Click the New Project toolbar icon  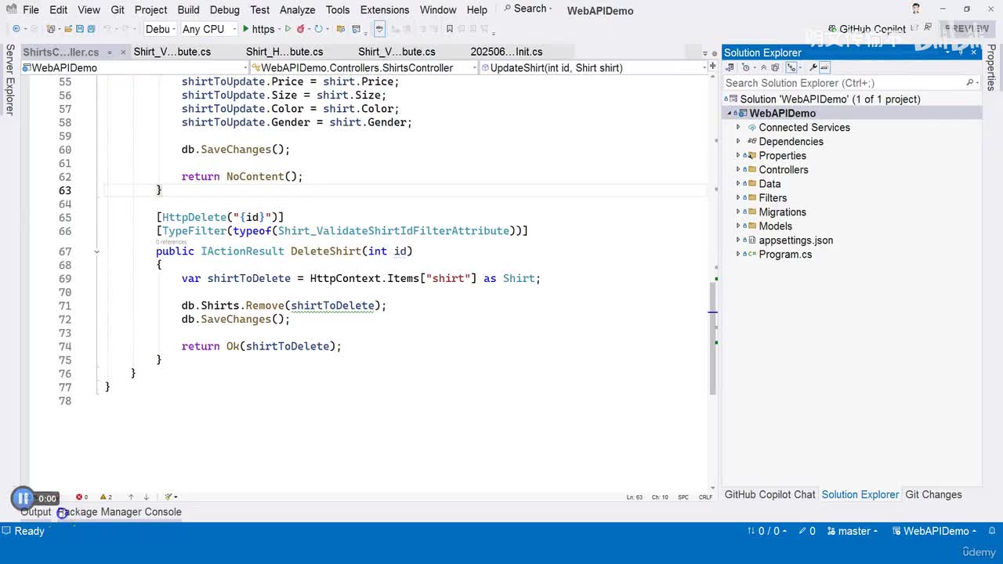coord(52,29)
